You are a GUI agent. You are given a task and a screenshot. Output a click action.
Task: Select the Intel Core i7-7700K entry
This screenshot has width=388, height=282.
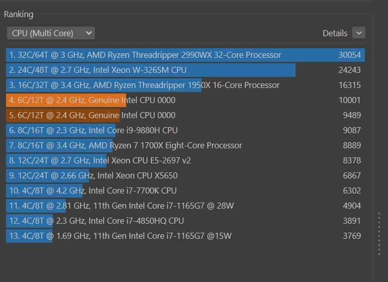pyautogui.click(x=93, y=191)
